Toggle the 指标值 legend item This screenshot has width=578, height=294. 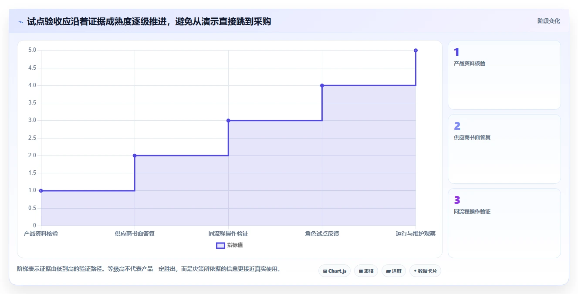[230, 245]
